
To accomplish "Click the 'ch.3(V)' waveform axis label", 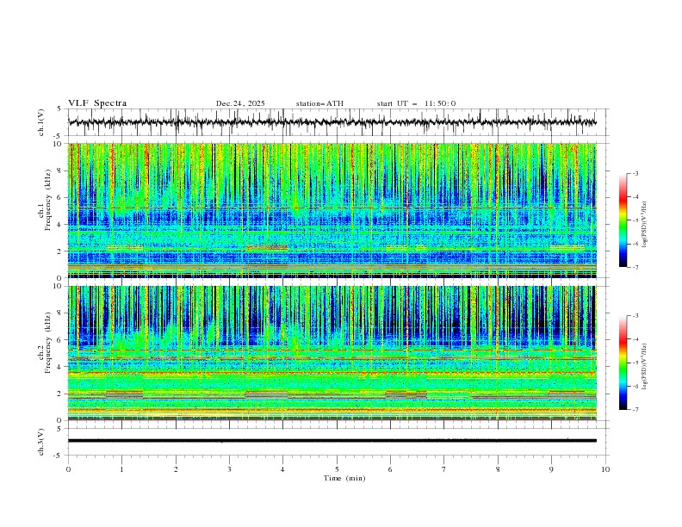I will click(41, 442).
